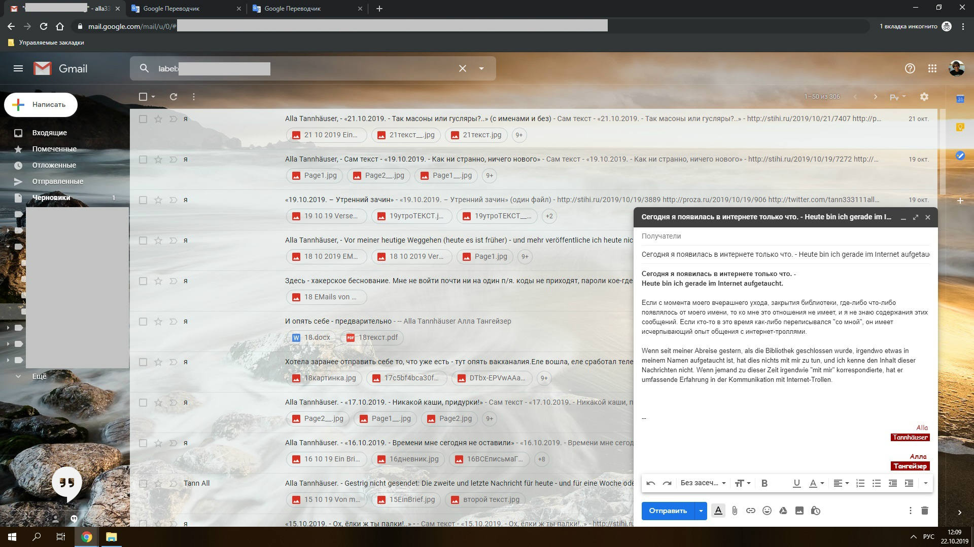Click undo in the compose toolbar

(651, 483)
